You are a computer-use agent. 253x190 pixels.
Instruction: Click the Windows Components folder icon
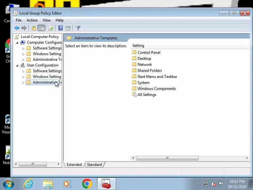point(134,88)
